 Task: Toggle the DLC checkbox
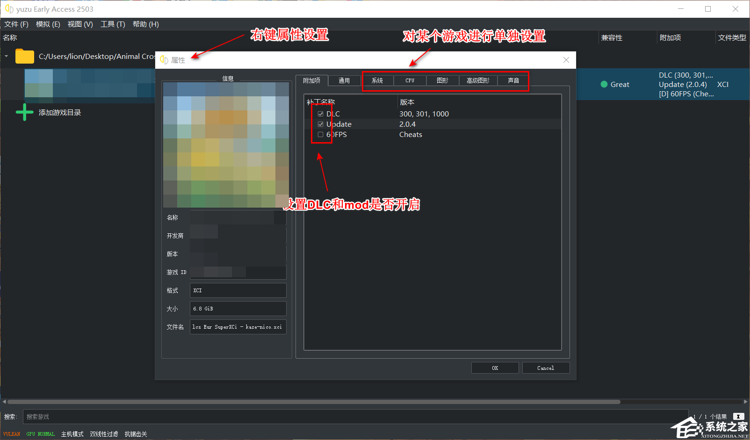320,114
